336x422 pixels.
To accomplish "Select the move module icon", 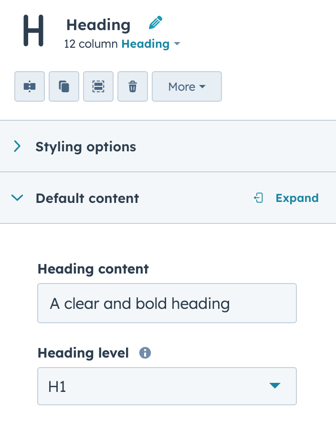I will (x=29, y=86).
